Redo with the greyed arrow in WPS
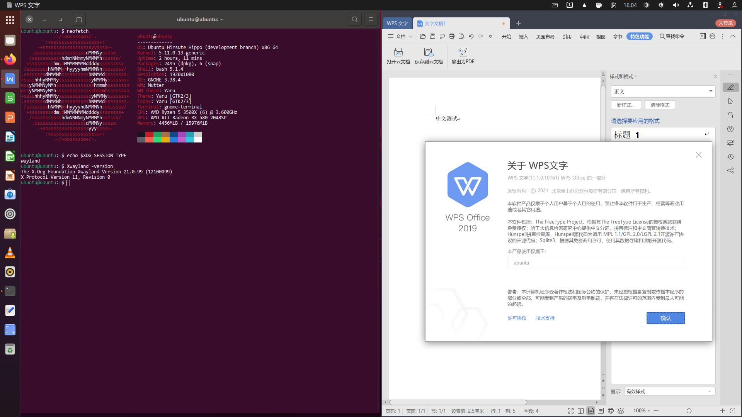Screen dimensions: 742x417 point(481,36)
